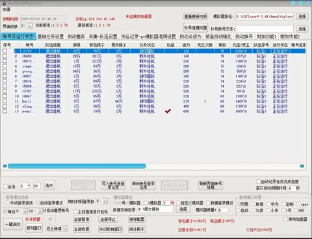Click the 保存配置 button
The width and height of the screenshot is (312, 239).
(x=136, y=219)
